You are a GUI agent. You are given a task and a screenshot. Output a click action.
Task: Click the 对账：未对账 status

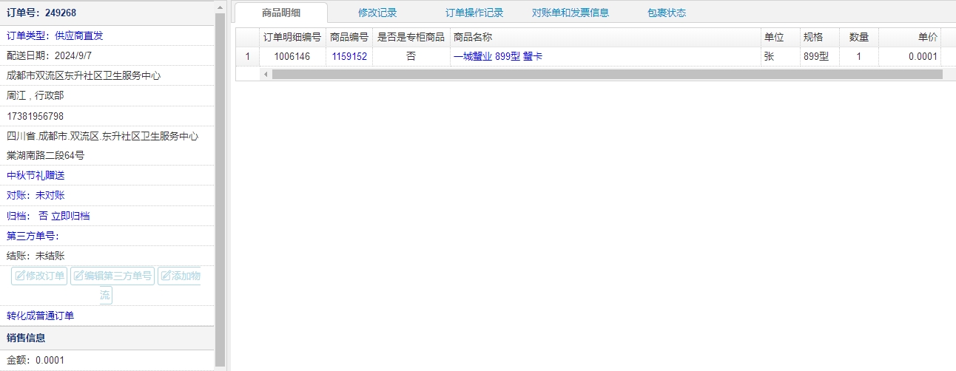pyautogui.click(x=36, y=195)
